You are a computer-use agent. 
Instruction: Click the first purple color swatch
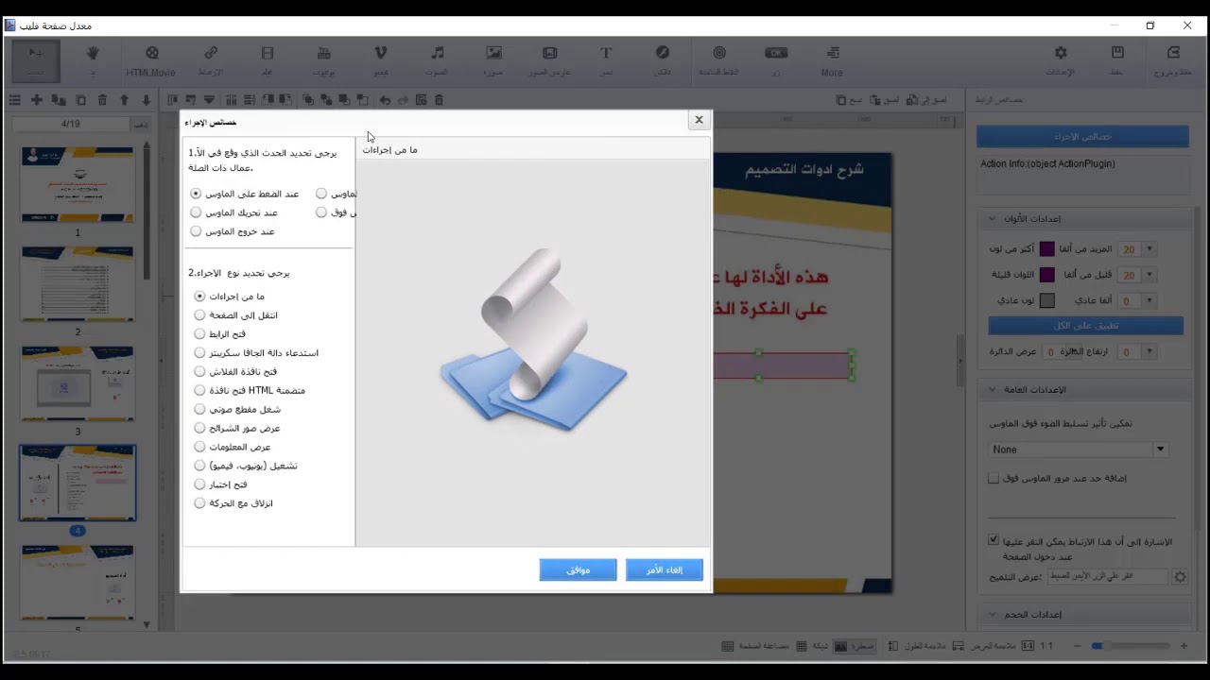pyautogui.click(x=1046, y=249)
